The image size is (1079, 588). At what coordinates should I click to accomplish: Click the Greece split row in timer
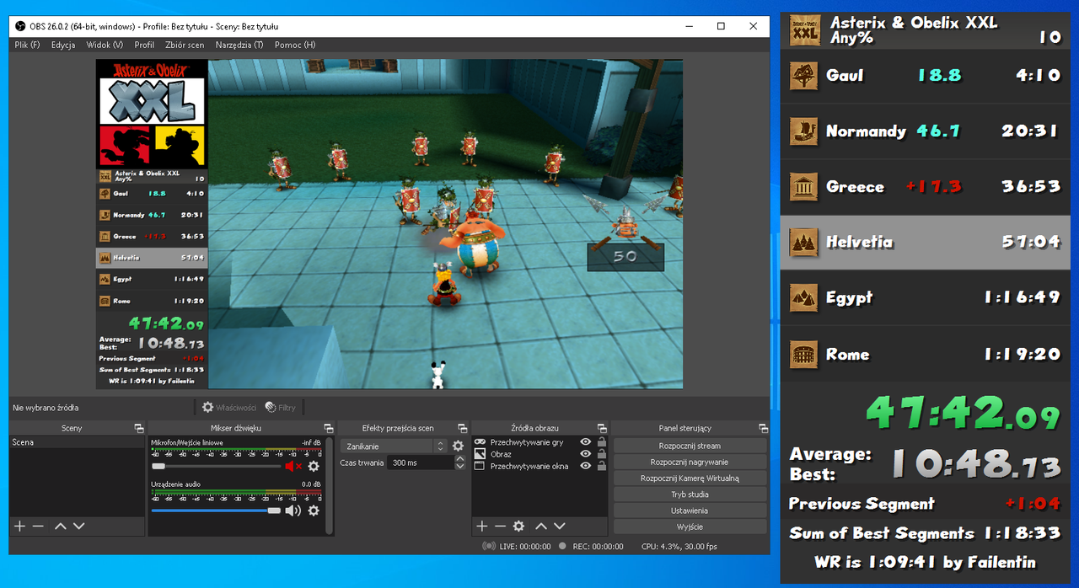coord(925,187)
